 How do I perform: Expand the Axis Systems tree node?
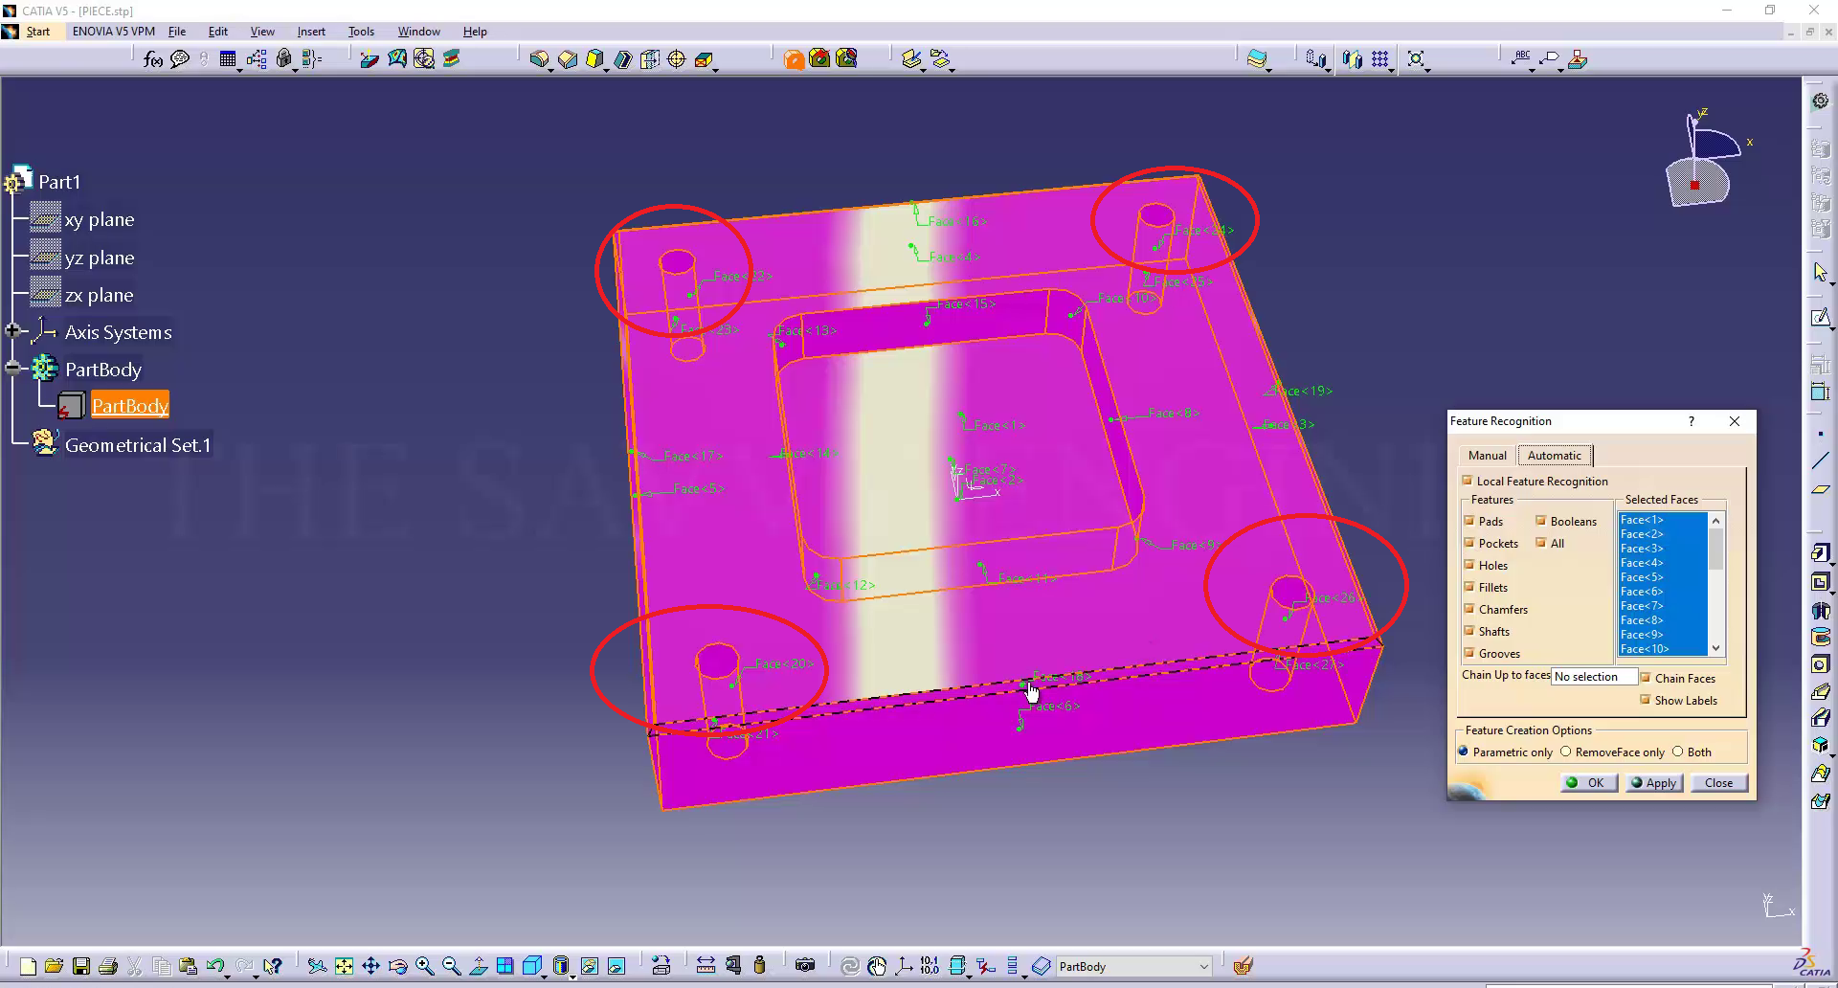point(12,331)
